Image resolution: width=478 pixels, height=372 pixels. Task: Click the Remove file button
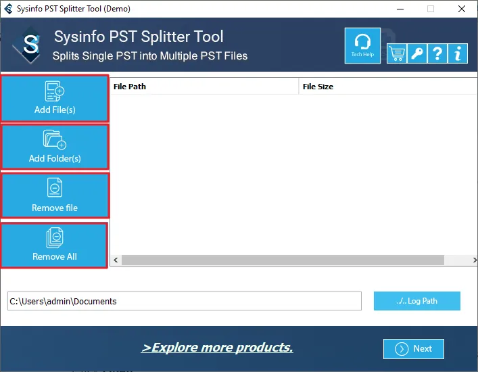[55, 195]
